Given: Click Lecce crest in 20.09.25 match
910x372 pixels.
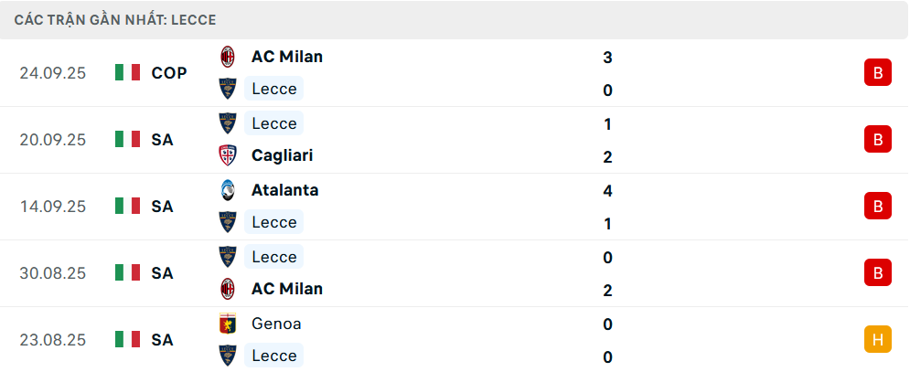Looking at the screenshot, I should click(x=228, y=123).
